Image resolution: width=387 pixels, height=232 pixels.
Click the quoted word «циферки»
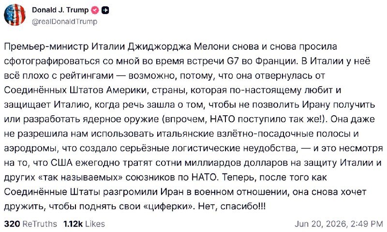tap(169, 206)
